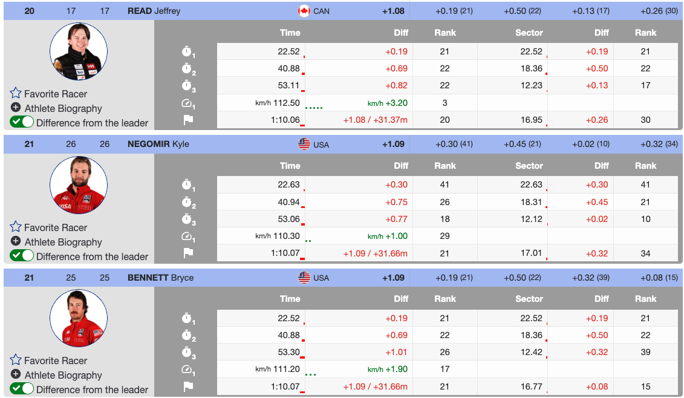The image size is (684, 398).
Task: Click plus icon beside Negomir's Athlete Biography
Action: point(16,241)
